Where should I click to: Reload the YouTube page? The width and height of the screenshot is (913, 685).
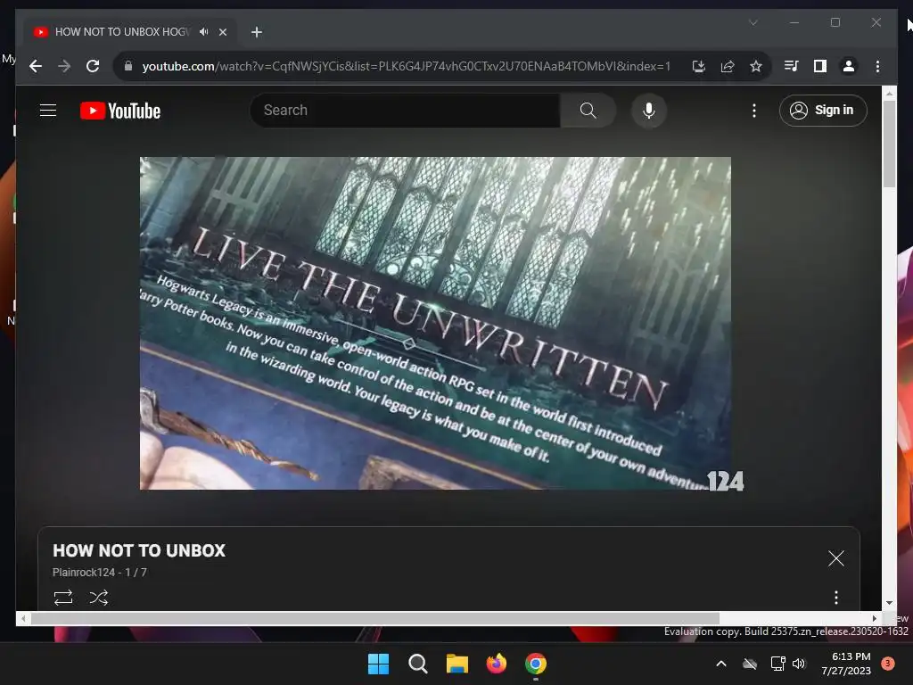[x=93, y=66]
